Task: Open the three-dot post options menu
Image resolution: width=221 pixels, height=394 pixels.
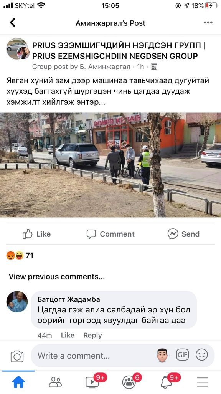Action: click(x=208, y=23)
